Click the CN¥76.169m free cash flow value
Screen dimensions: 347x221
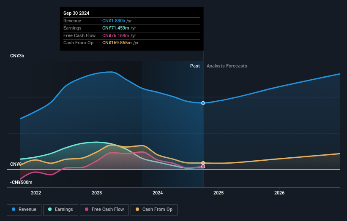coord(115,35)
